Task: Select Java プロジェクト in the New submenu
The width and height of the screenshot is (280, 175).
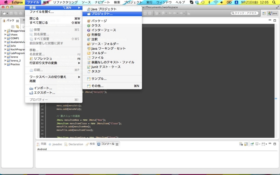Action: [x=112, y=9]
